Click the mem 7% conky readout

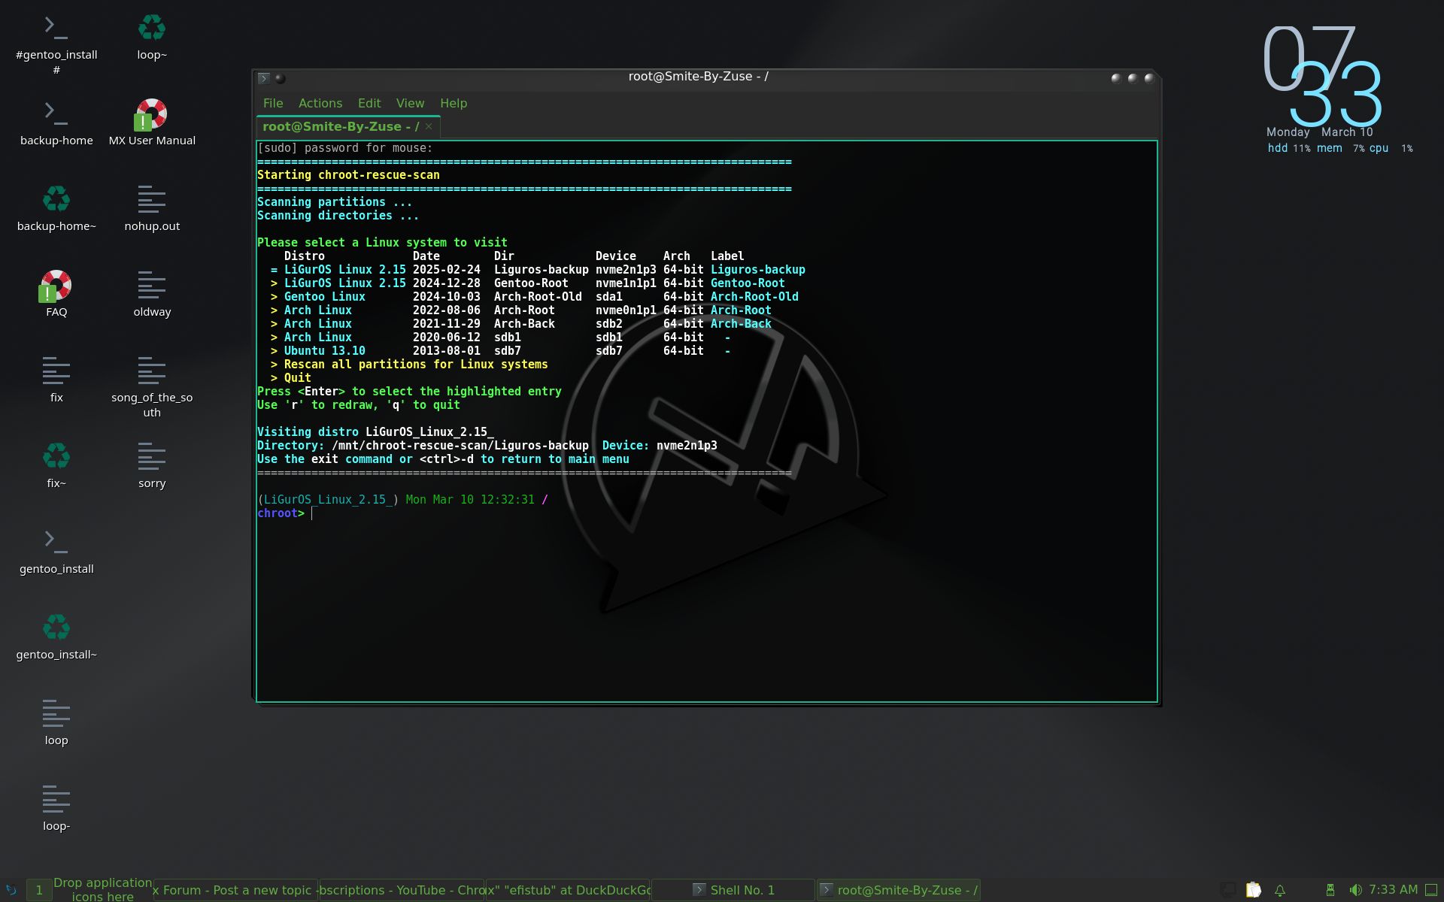coord(1340,148)
